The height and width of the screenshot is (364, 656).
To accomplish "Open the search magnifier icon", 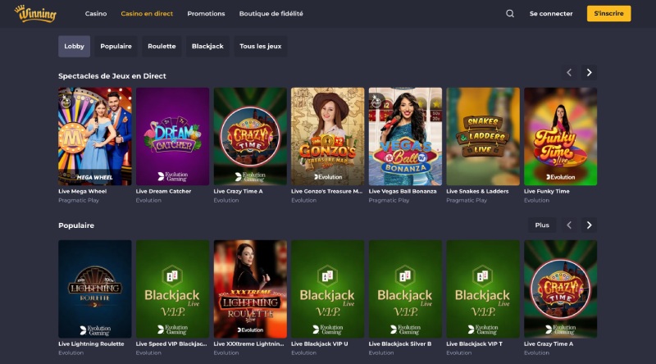I will (x=509, y=13).
